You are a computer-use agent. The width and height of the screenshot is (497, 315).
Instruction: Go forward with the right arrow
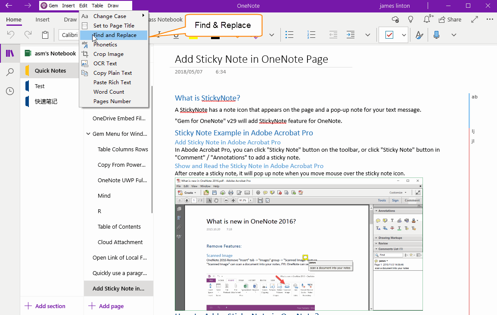(x=28, y=6)
